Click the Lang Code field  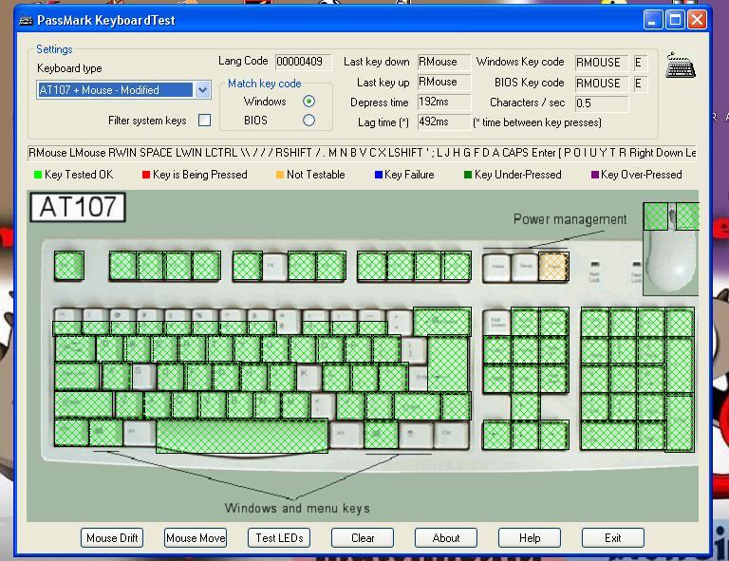[303, 62]
